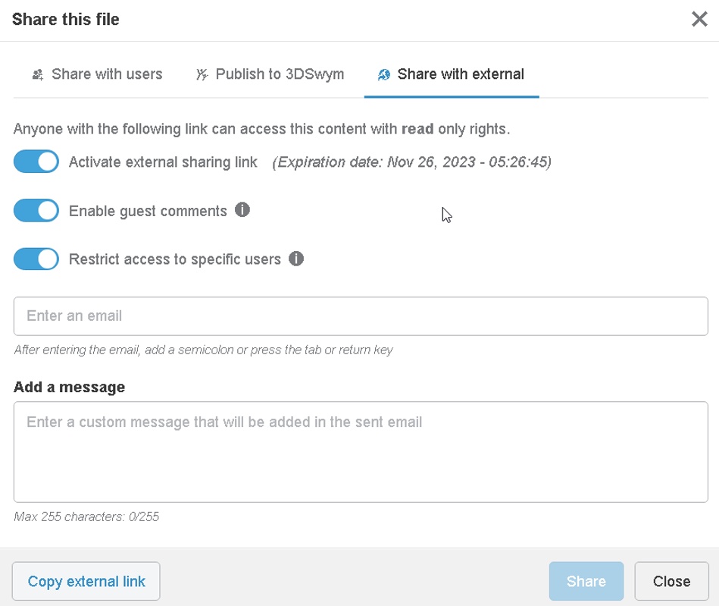The image size is (719, 606).
Task: Click the blue Share button
Action: (x=586, y=581)
